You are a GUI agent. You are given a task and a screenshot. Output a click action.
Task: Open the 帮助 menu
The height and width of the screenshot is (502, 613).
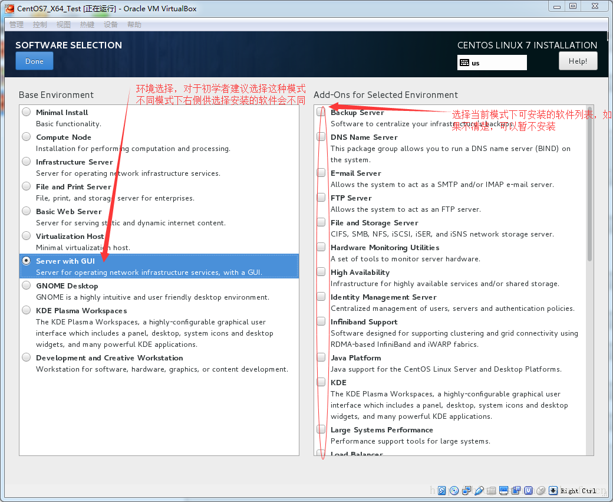[x=134, y=25]
